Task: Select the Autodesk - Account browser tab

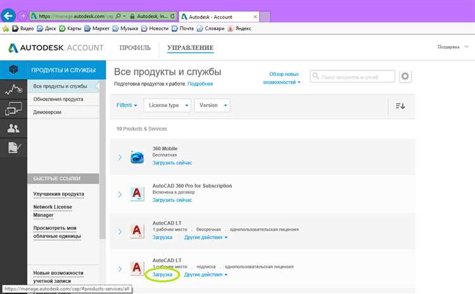Action: pyautogui.click(x=218, y=17)
